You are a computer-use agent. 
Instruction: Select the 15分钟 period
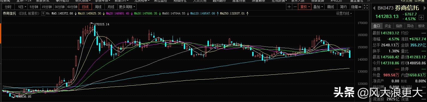[47, 7]
